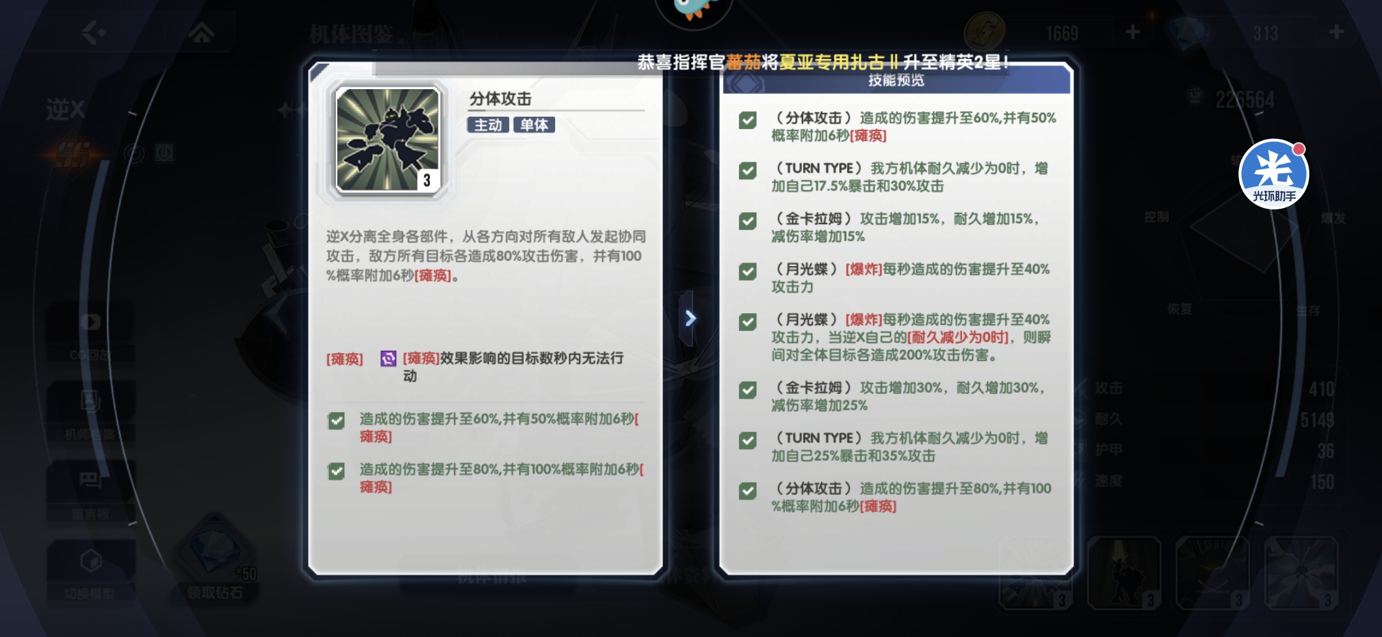Viewport: 1382px width, 637px height.
Task: Click the 逆X unit name
Action: pyautogui.click(x=66, y=110)
